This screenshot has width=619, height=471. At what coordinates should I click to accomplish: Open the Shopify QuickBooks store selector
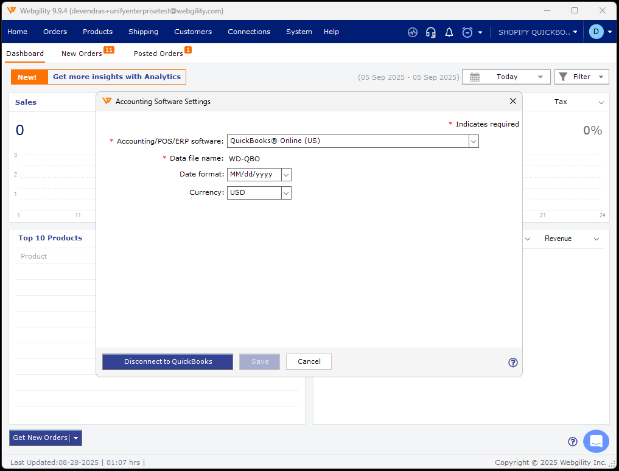tap(537, 32)
